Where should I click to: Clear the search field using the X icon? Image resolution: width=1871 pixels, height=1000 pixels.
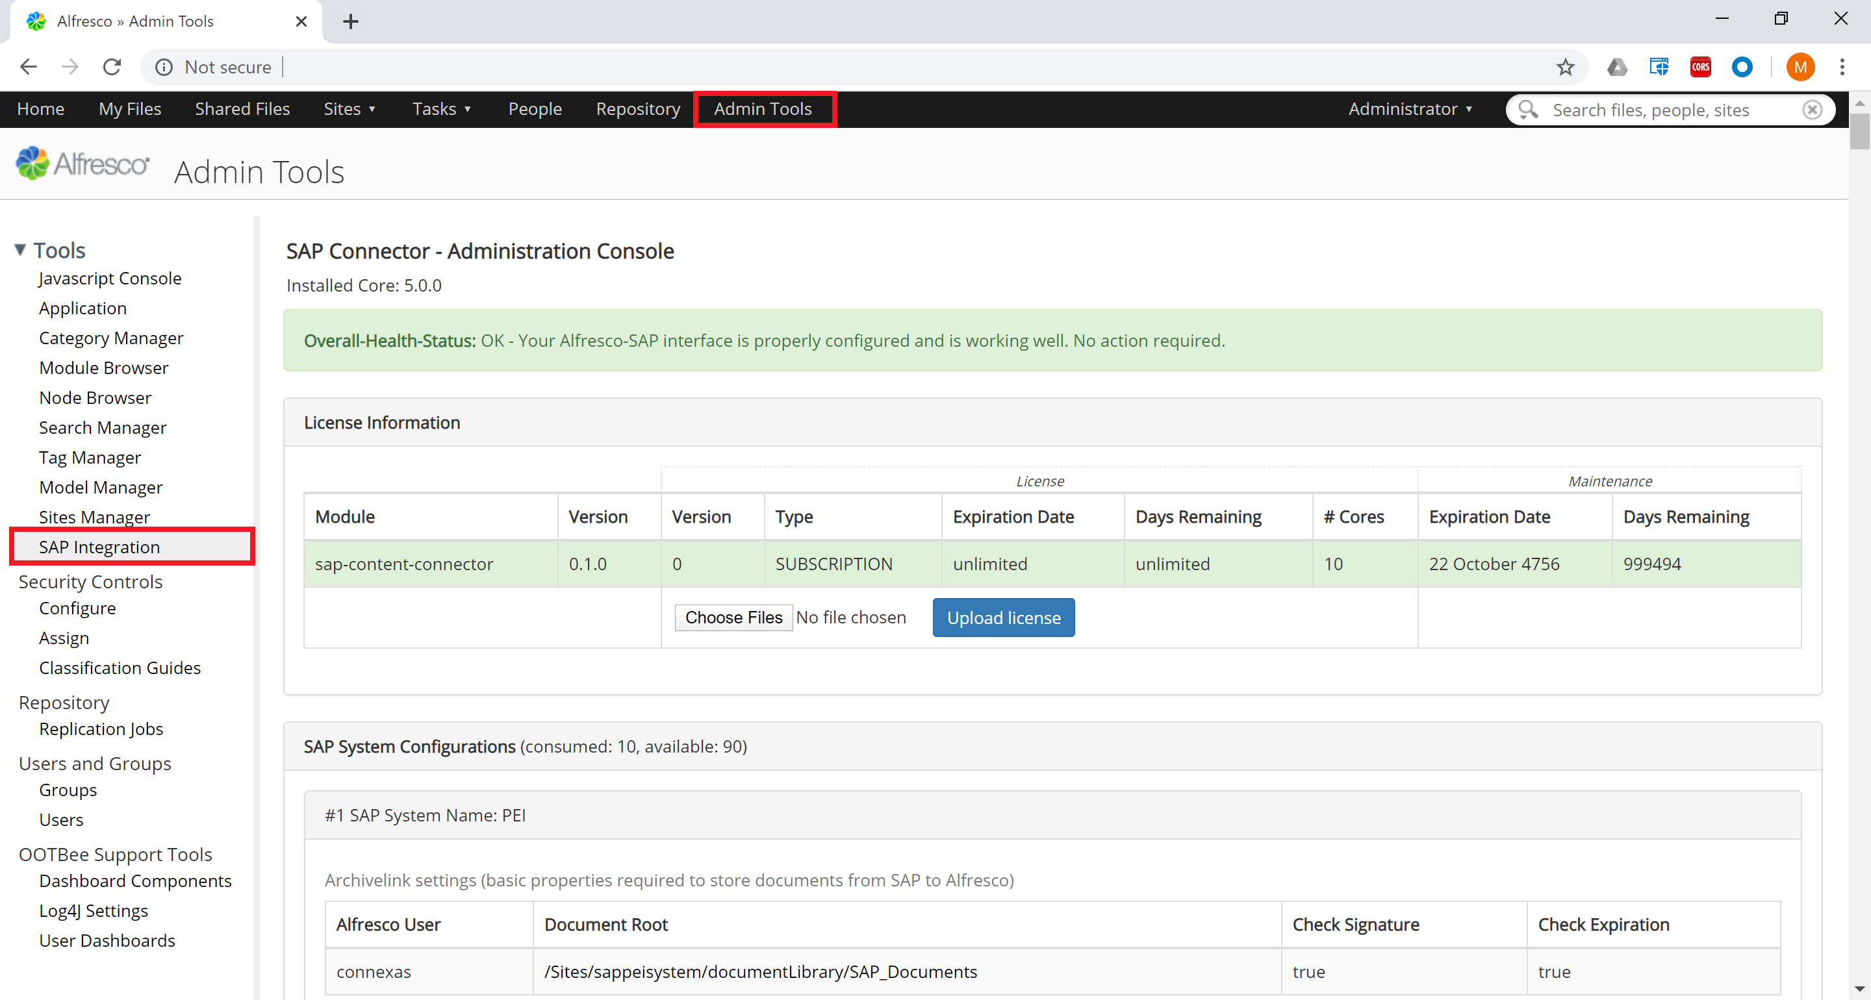[x=1812, y=110]
